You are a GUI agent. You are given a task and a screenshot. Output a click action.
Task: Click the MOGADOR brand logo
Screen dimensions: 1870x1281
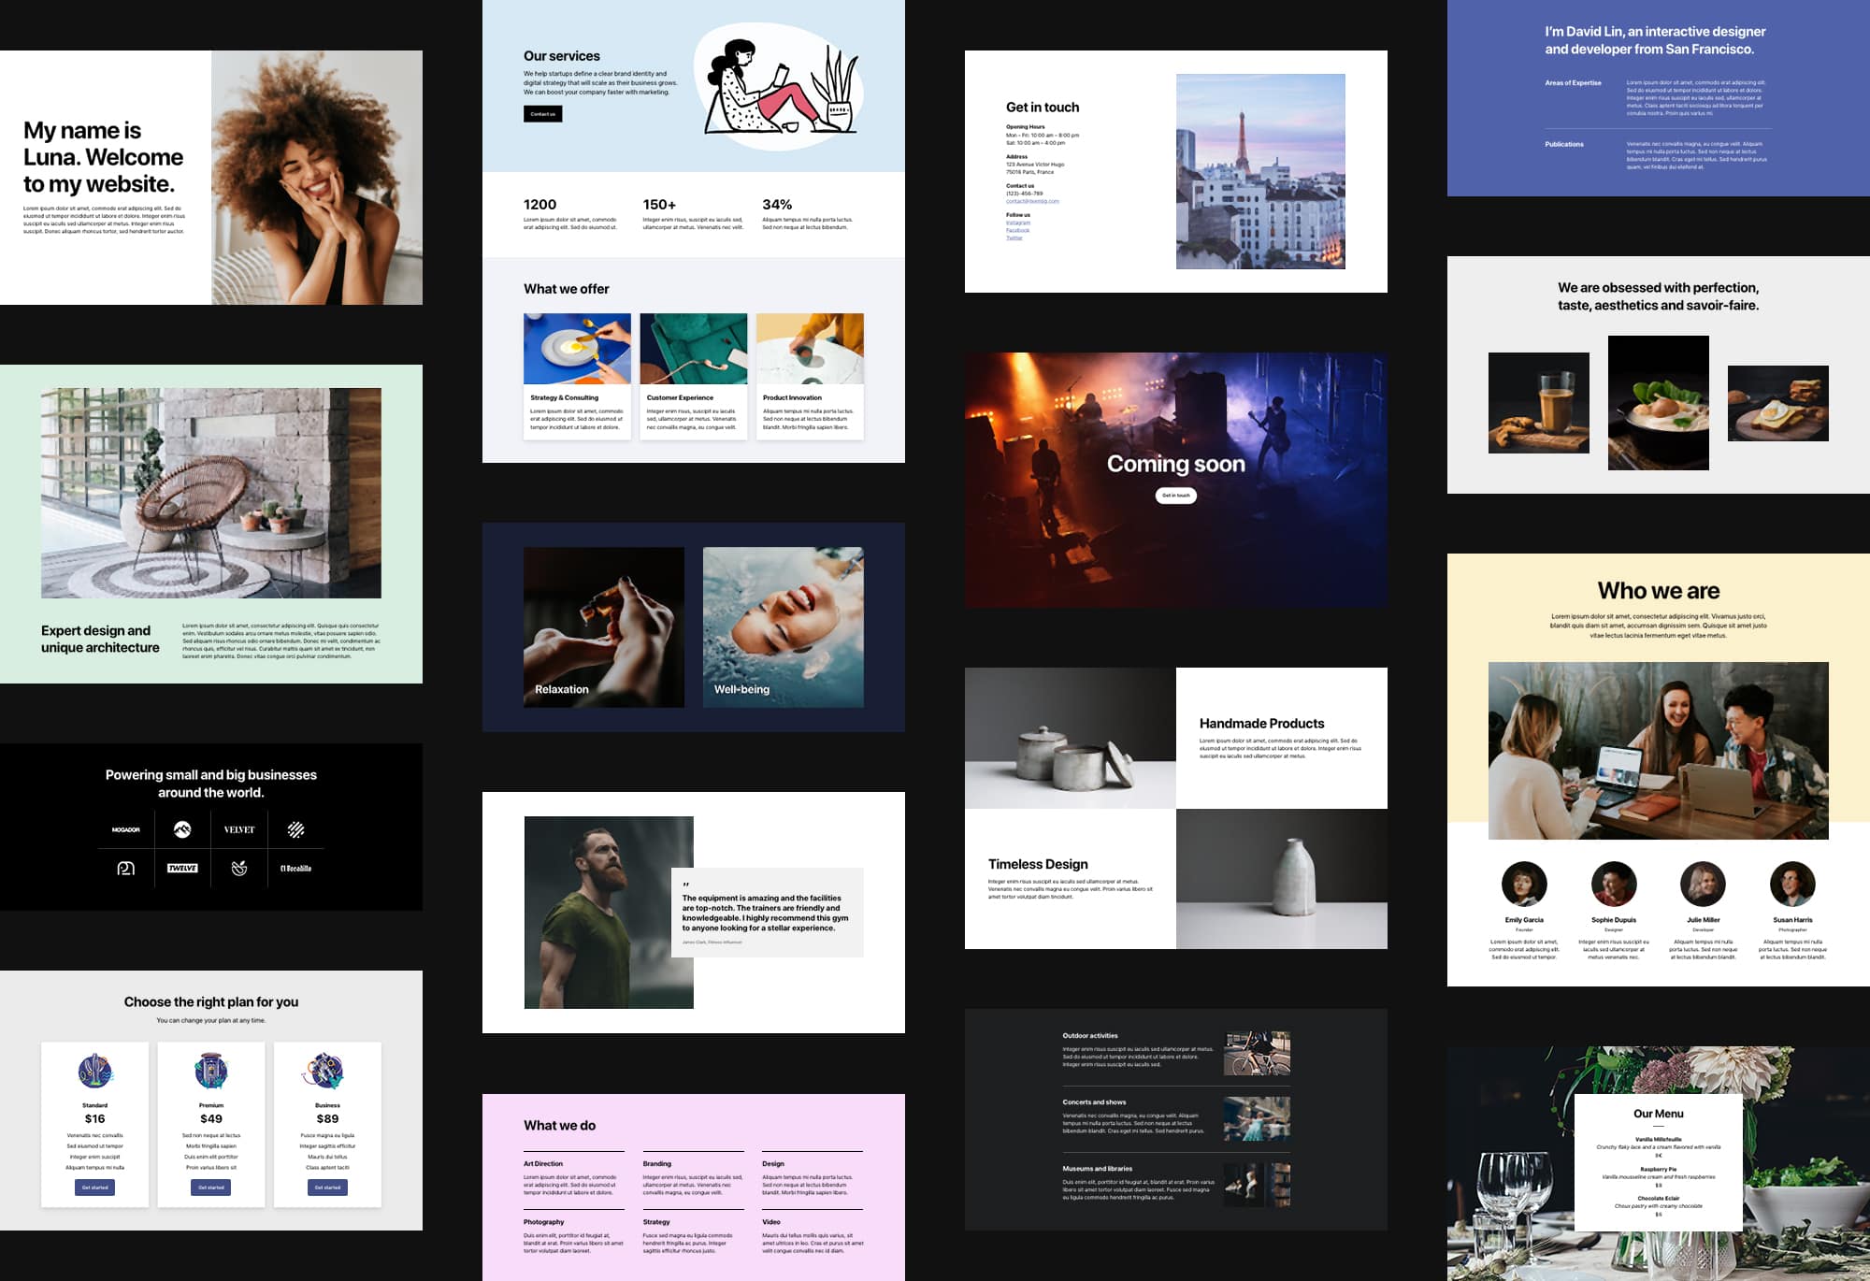pyautogui.click(x=126, y=829)
